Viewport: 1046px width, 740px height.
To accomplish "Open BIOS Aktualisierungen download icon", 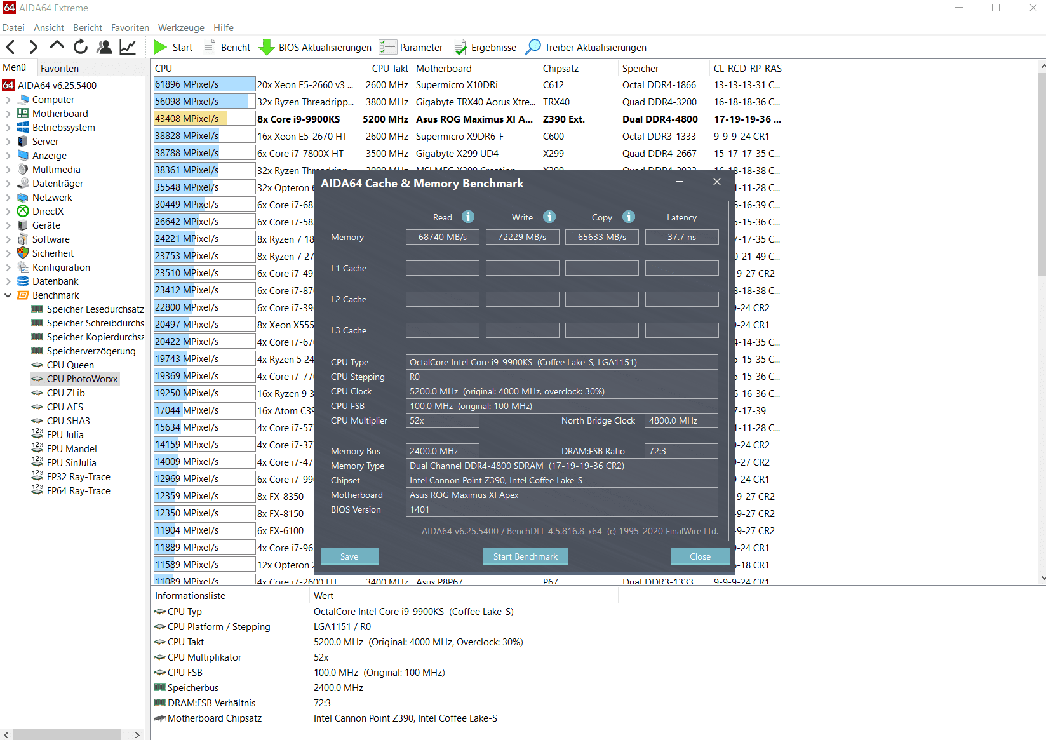I will pyautogui.click(x=267, y=47).
